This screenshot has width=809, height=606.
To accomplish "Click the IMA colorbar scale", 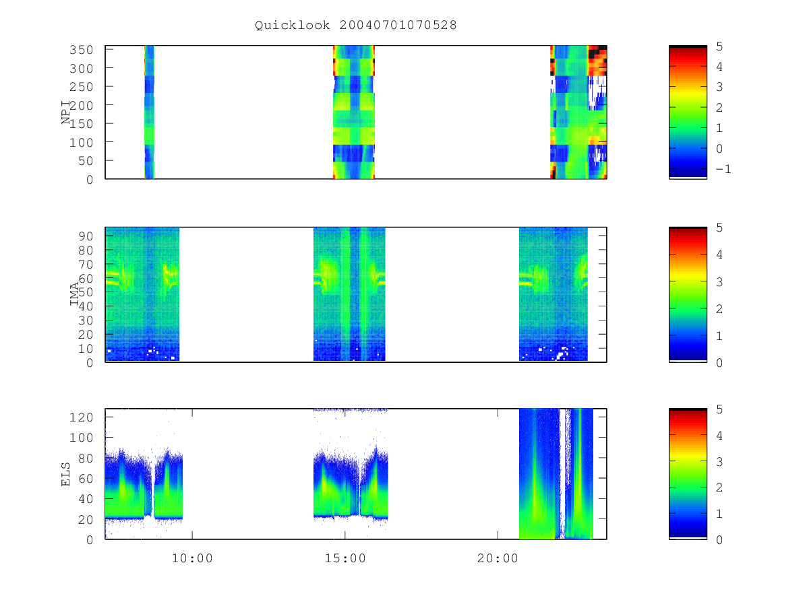I will [688, 294].
